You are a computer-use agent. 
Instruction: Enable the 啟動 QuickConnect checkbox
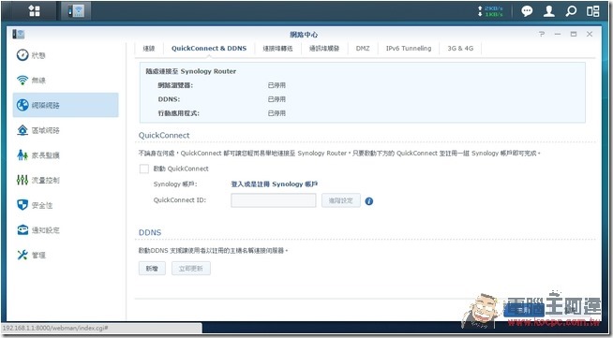click(144, 169)
